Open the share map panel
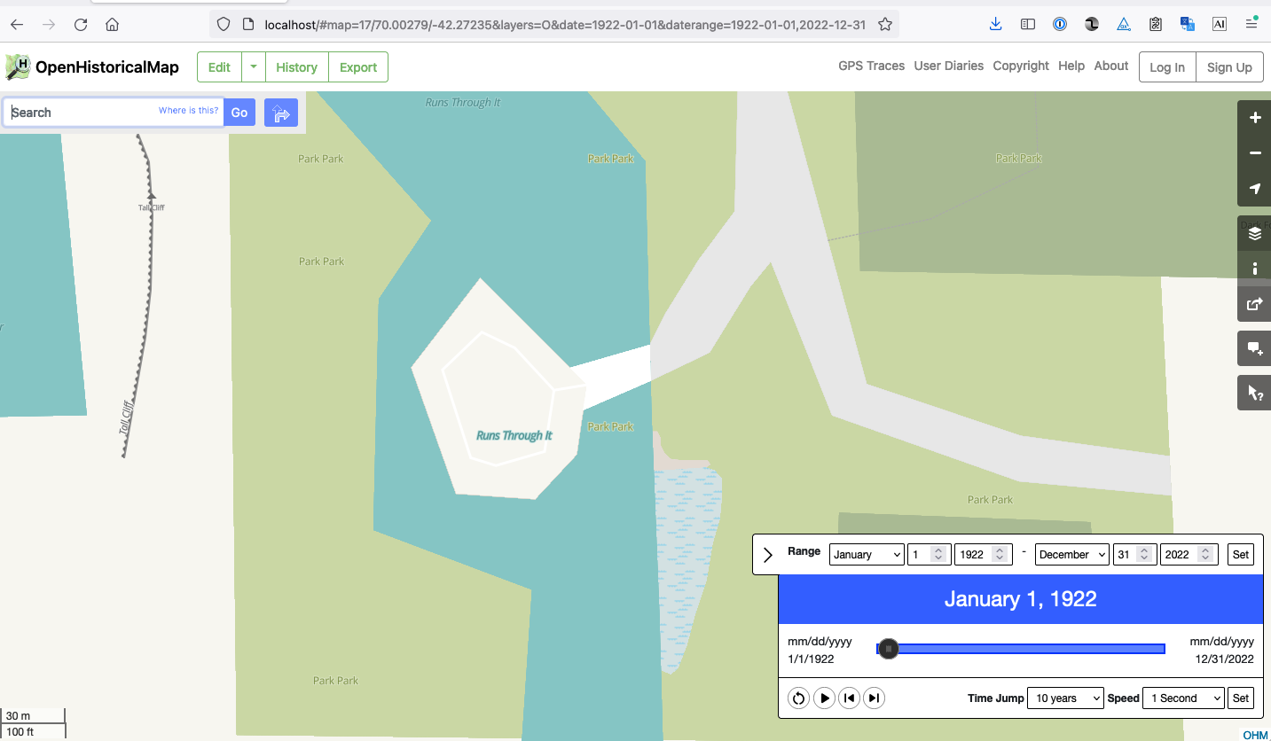Screen dimensions: 1271x741 pyautogui.click(x=1253, y=304)
